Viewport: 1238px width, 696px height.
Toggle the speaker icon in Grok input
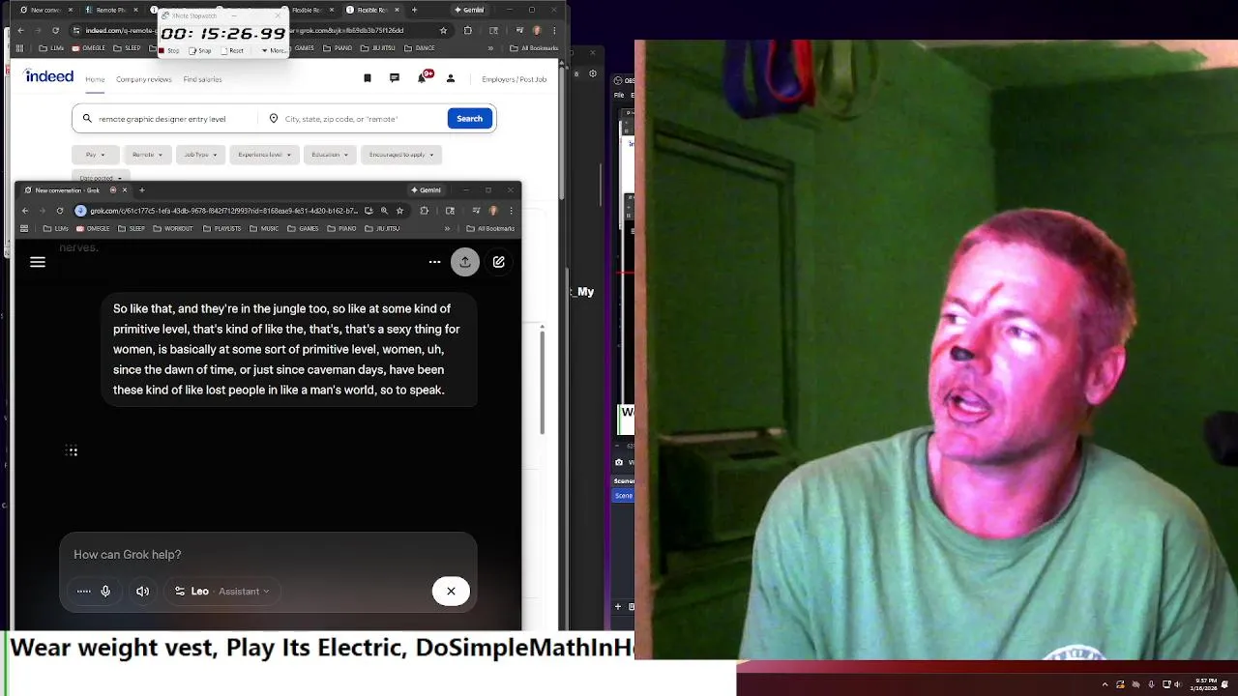pos(143,591)
